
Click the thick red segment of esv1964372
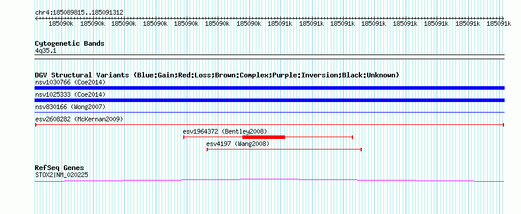pos(264,137)
